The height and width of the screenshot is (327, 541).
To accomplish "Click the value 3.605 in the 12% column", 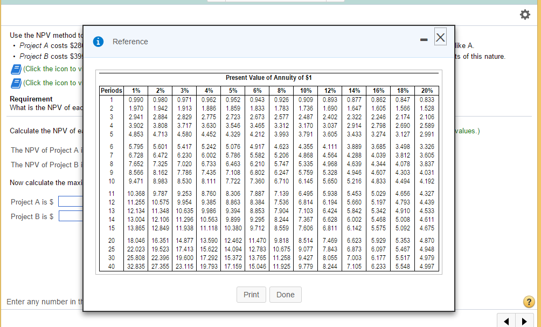I will coord(330,134).
